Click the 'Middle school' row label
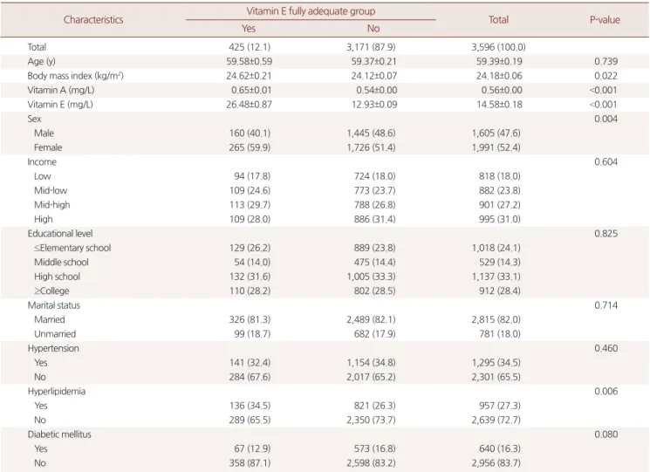 (61, 263)
